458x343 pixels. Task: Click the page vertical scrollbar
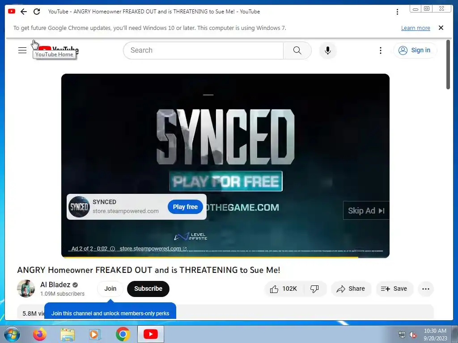click(x=448, y=64)
